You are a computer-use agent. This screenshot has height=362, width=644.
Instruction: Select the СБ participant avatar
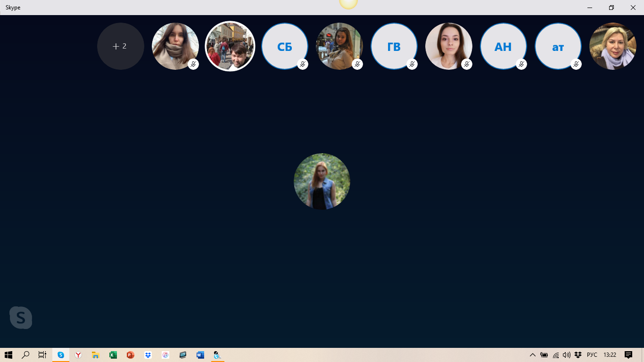point(284,46)
